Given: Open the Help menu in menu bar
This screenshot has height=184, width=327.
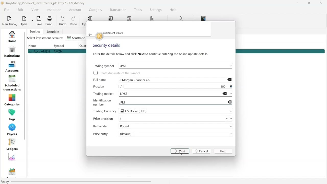Looking at the screenshot, I should (173, 10).
